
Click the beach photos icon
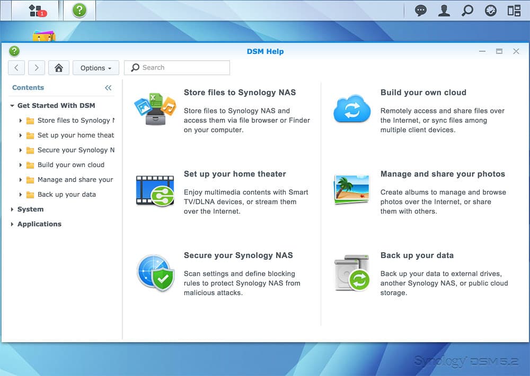[x=351, y=189]
